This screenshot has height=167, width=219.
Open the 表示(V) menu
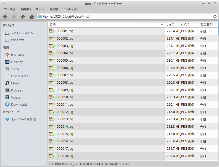coord(40,9)
